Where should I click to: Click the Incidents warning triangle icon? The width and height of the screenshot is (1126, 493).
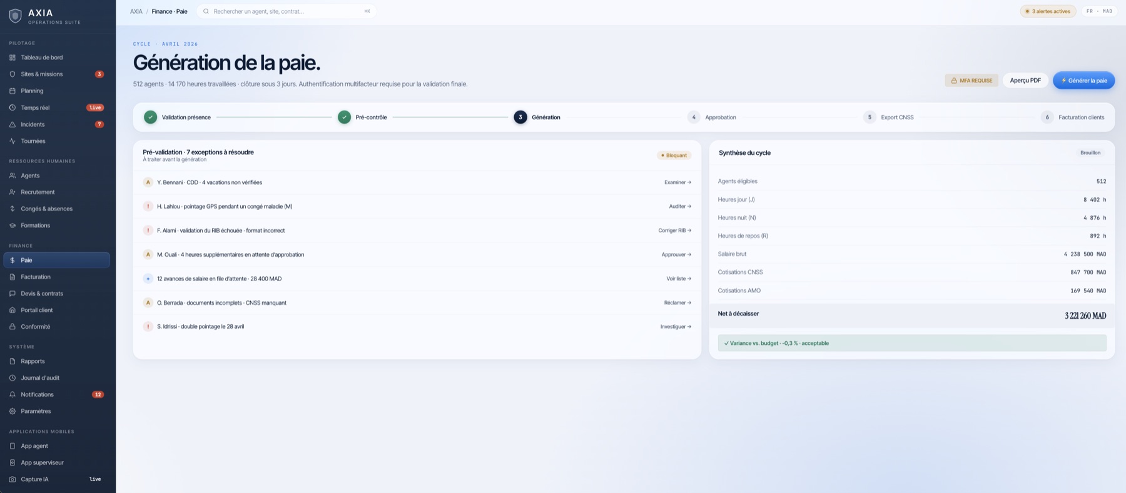(13, 124)
